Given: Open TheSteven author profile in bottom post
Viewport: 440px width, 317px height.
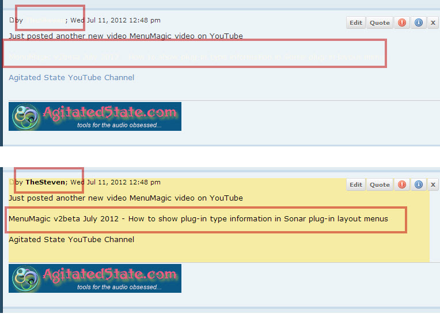Looking at the screenshot, I should 45,182.
